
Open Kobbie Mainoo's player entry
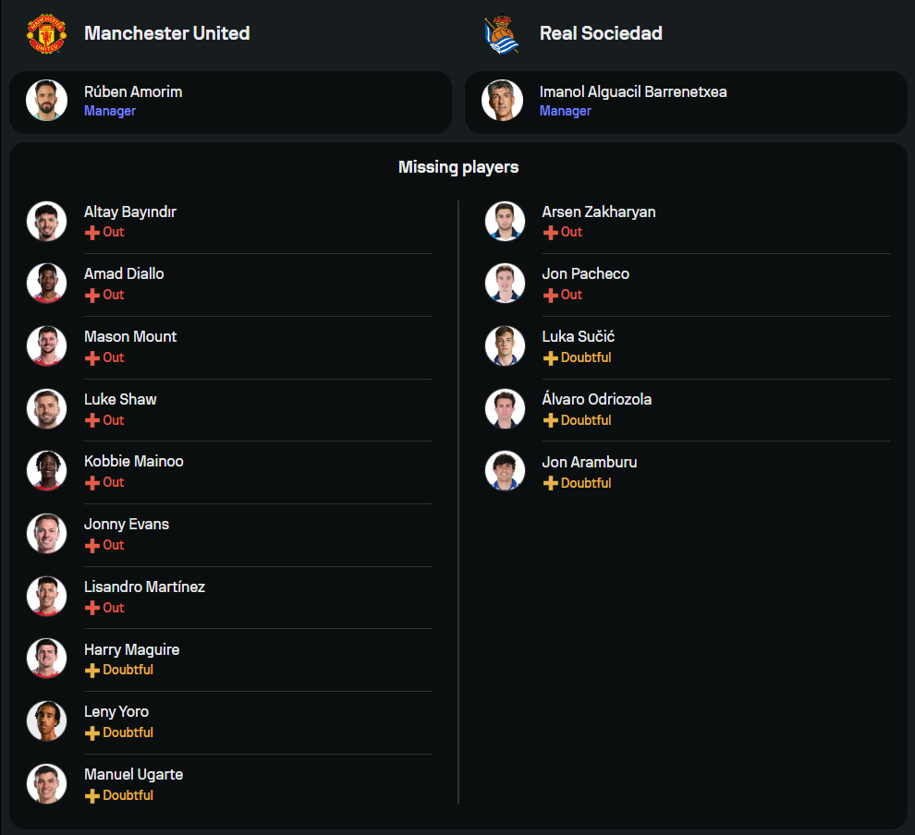tap(134, 462)
